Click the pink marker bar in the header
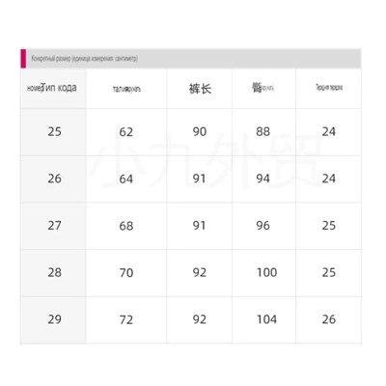The image size is (386, 386). pyautogui.click(x=23, y=59)
